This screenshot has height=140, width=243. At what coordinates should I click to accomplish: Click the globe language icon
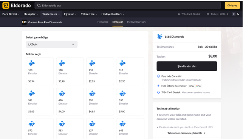[x=208, y=14]
